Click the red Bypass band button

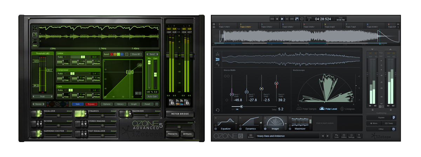coord(91,104)
